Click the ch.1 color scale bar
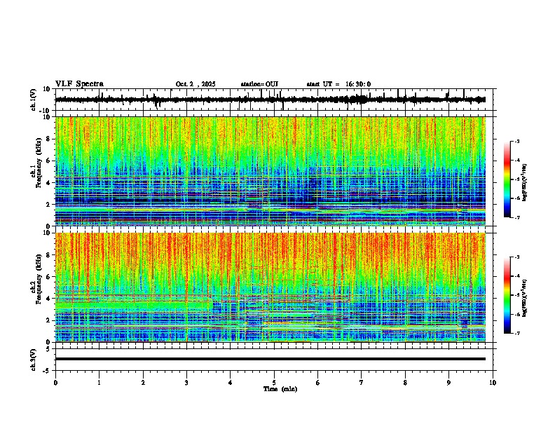Screen dimensions: 555x429 click(x=507, y=179)
